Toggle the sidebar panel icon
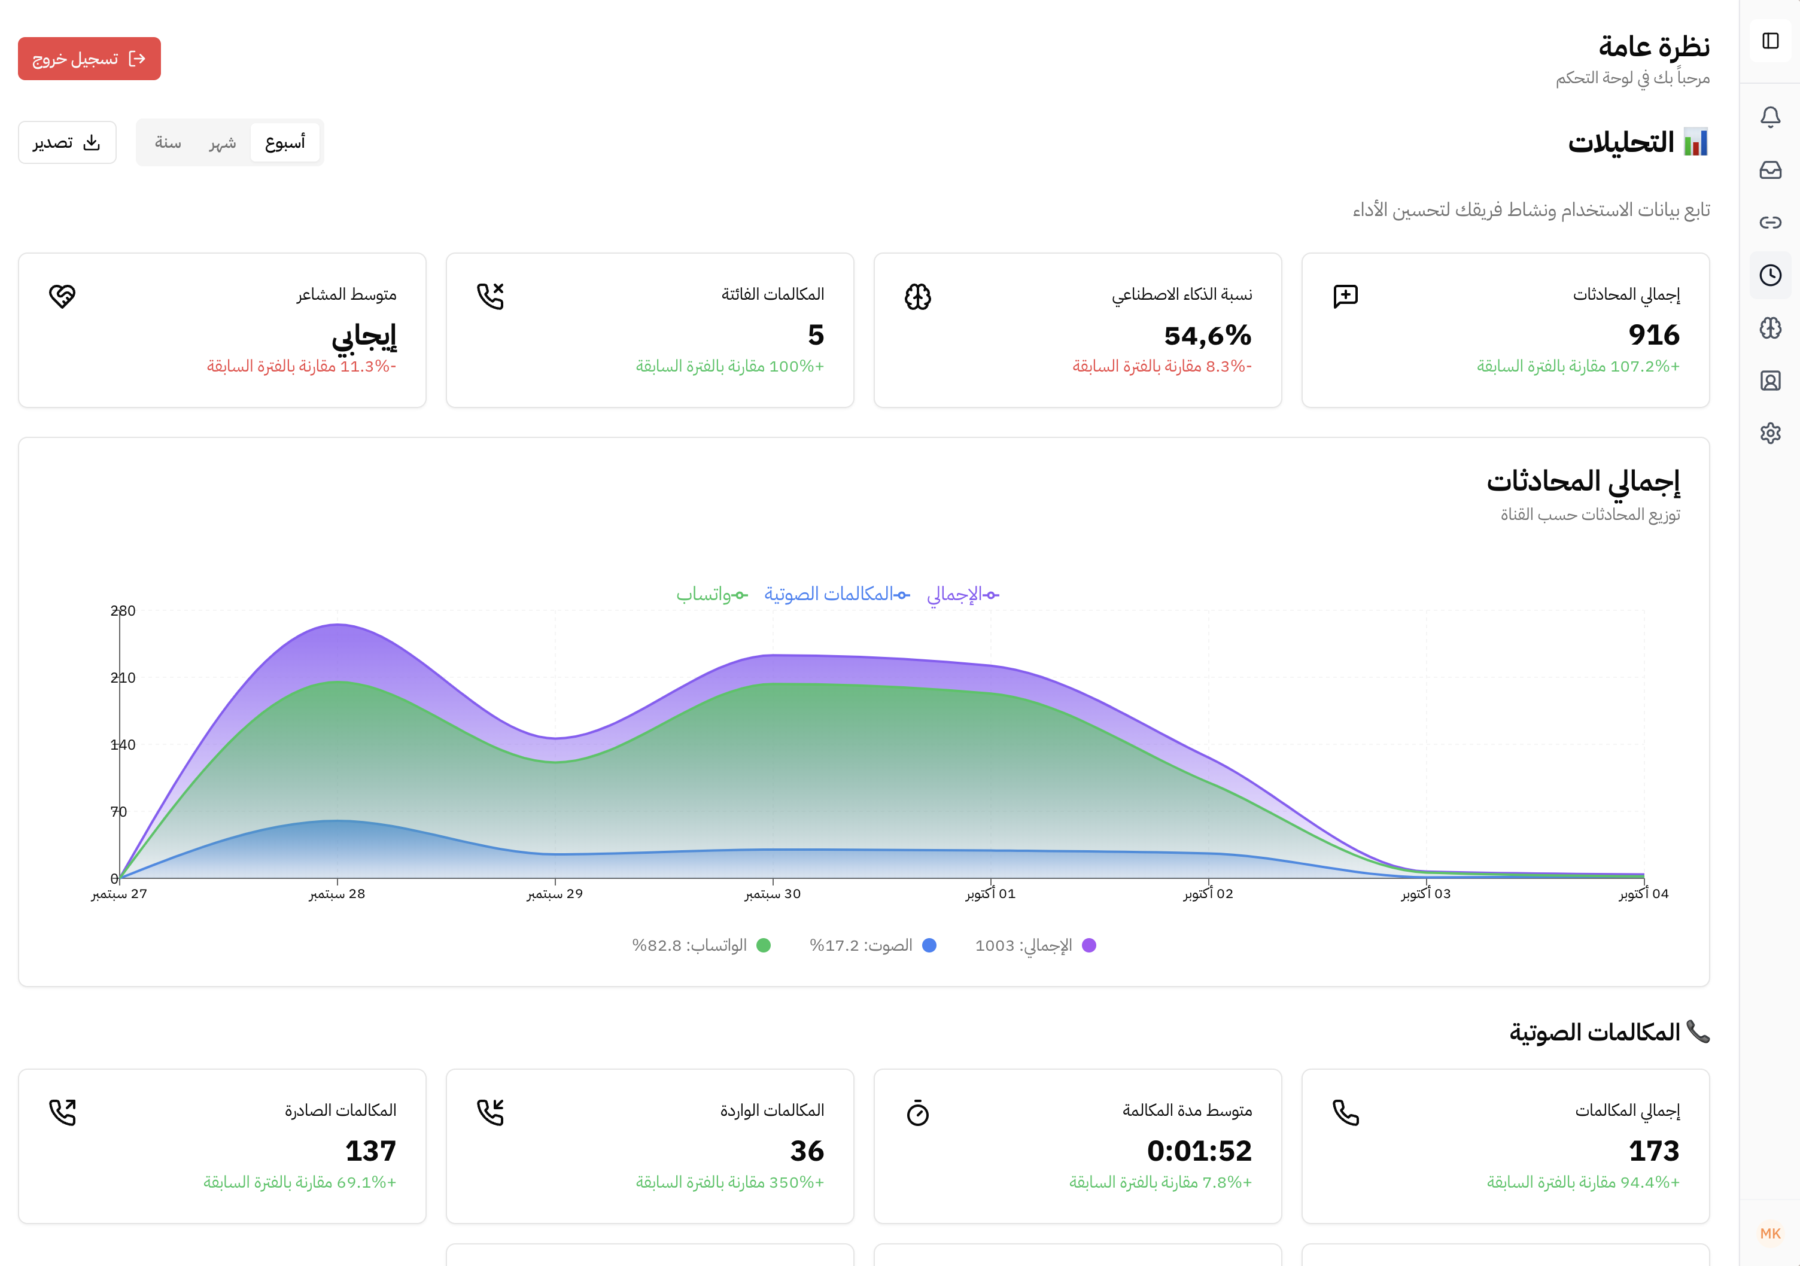 coord(1770,41)
